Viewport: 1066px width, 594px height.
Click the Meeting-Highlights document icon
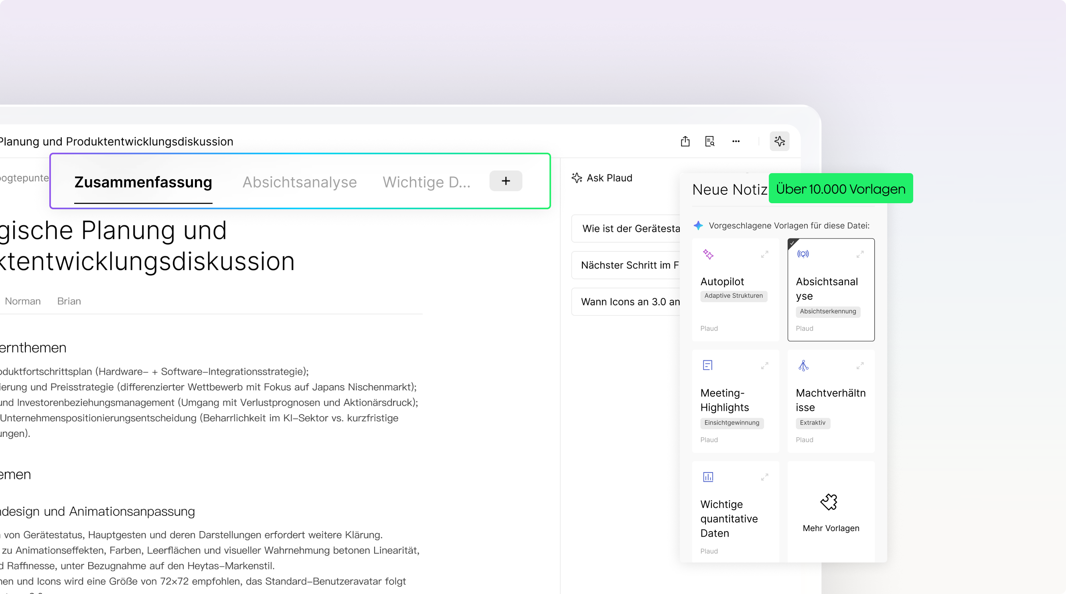(707, 365)
